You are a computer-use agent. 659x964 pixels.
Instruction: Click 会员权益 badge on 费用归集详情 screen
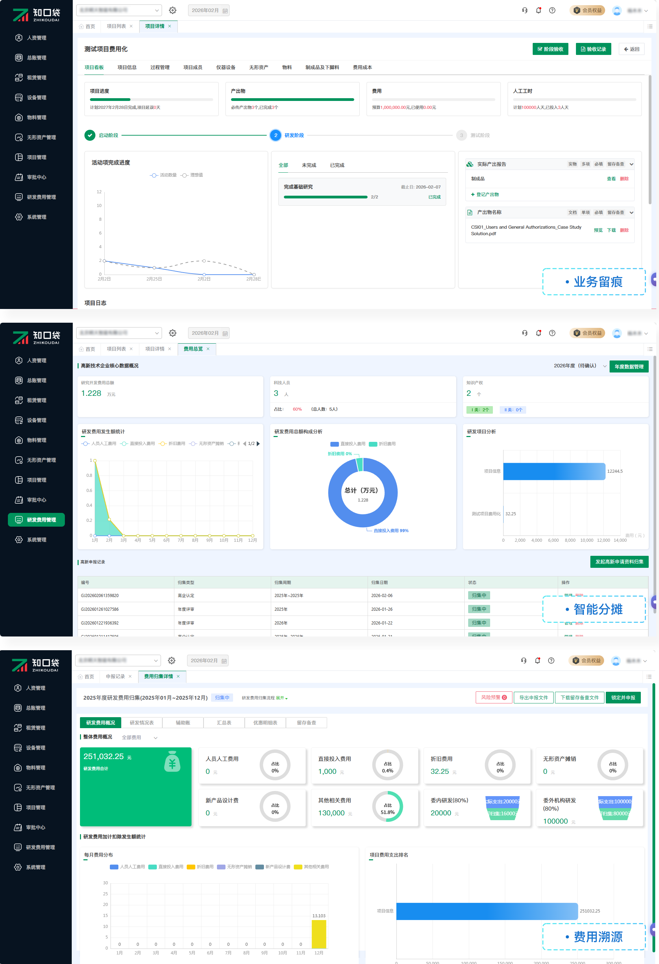[x=587, y=661]
